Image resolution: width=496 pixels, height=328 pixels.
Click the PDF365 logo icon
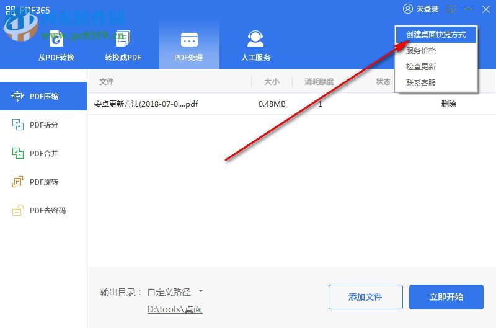11,11
